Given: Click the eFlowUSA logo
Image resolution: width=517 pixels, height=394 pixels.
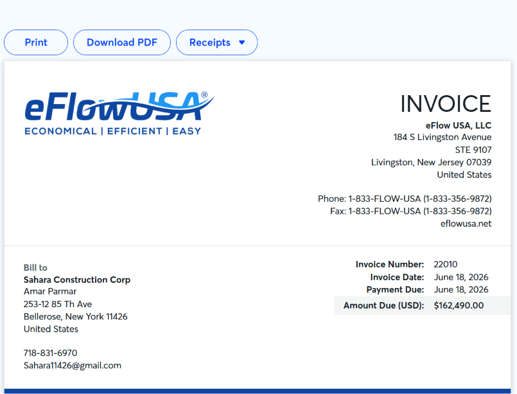Looking at the screenshot, I should (119, 113).
